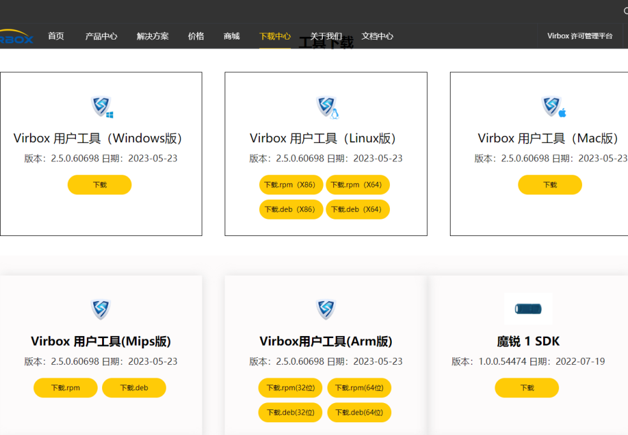Image resolution: width=628 pixels, height=435 pixels.
Task: Click the Virbox Linux penguin shield icon
Action: [327, 107]
